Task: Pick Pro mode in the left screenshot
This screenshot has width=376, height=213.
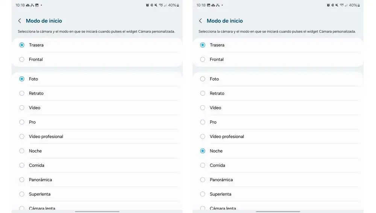Action: (x=97, y=122)
